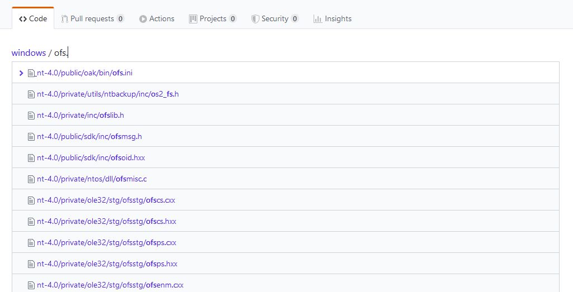Open the Code tab

point(33,18)
